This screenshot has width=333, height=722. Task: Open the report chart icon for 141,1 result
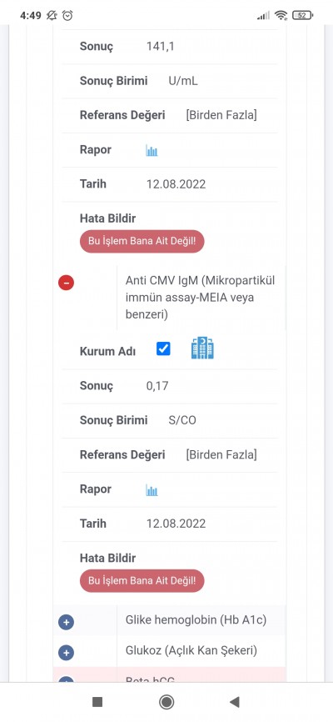click(152, 151)
